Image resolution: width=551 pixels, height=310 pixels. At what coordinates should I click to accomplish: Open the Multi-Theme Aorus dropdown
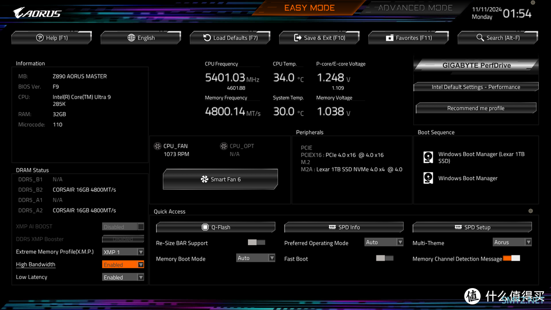[512, 242]
